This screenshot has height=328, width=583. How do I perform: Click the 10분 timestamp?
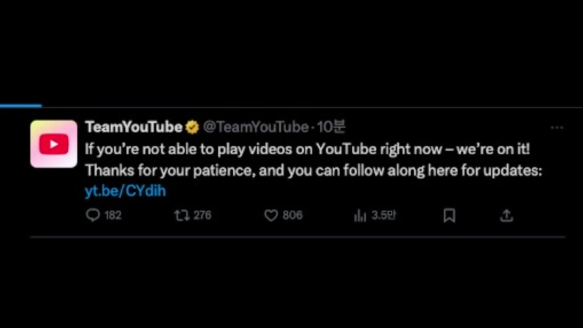pos(331,128)
